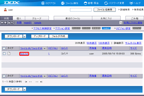Click the user avatar icon
Viewport: 144px width, 96px height.
[x=5, y=10]
